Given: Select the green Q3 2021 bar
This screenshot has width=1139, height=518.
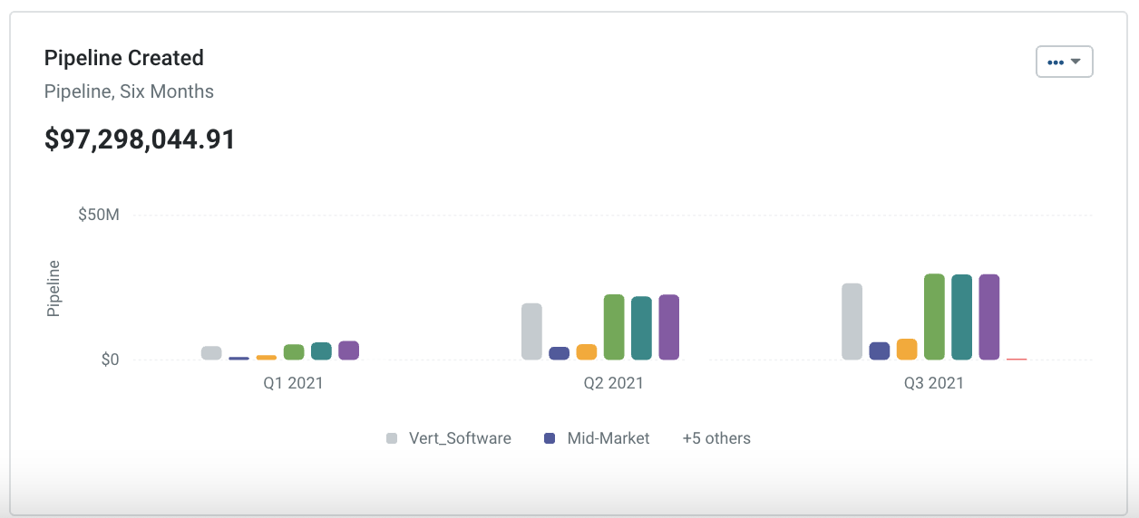Looking at the screenshot, I should (x=934, y=317).
